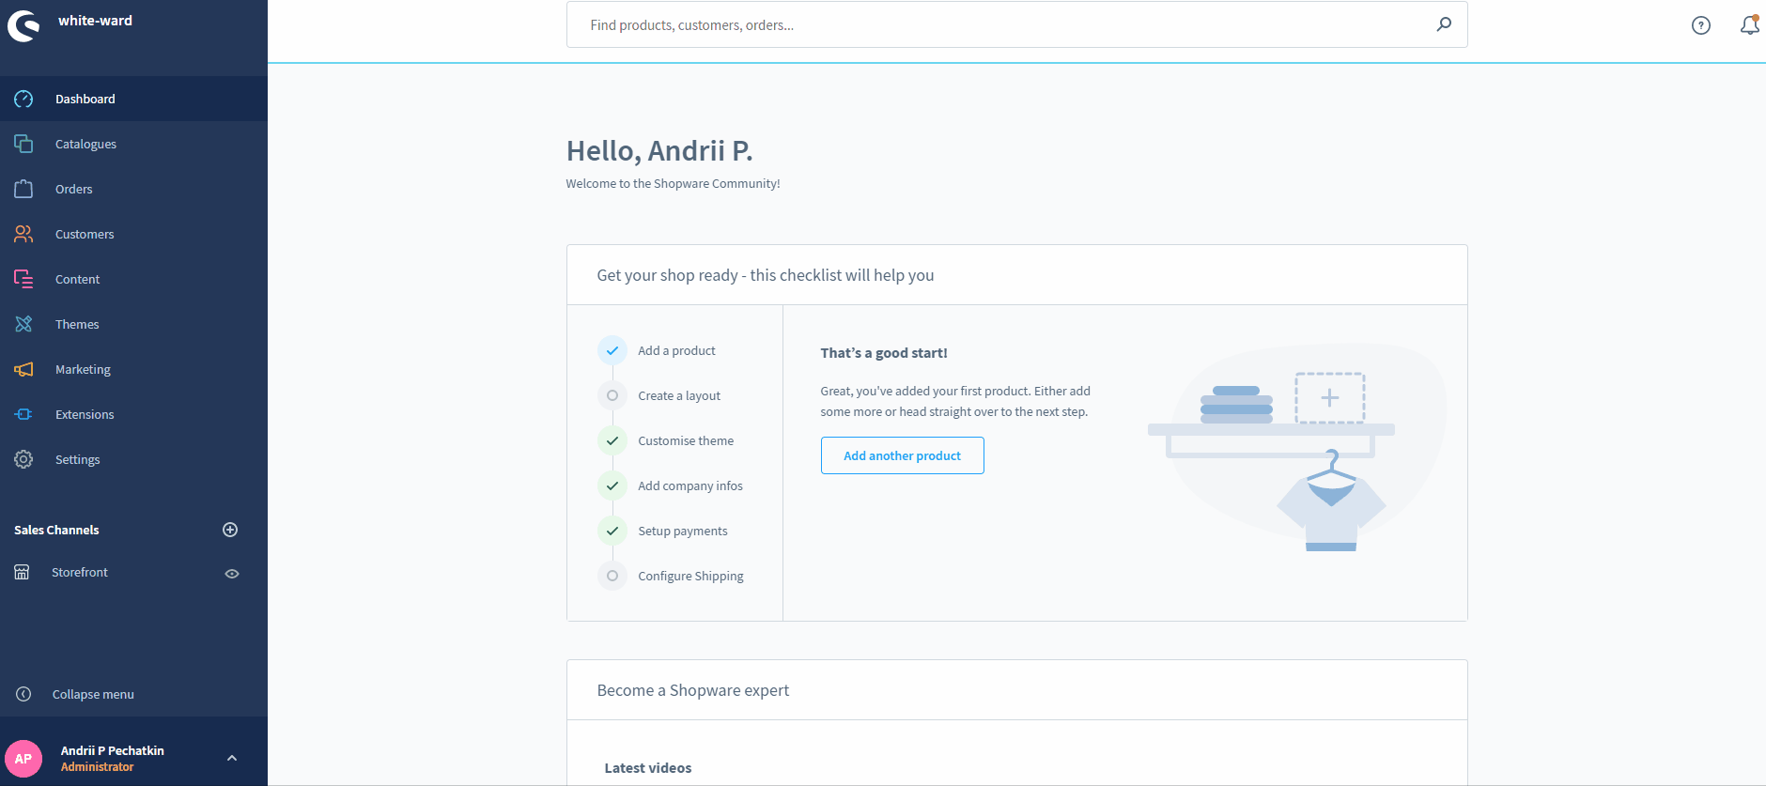Click the Latest videos heading

[648, 767]
